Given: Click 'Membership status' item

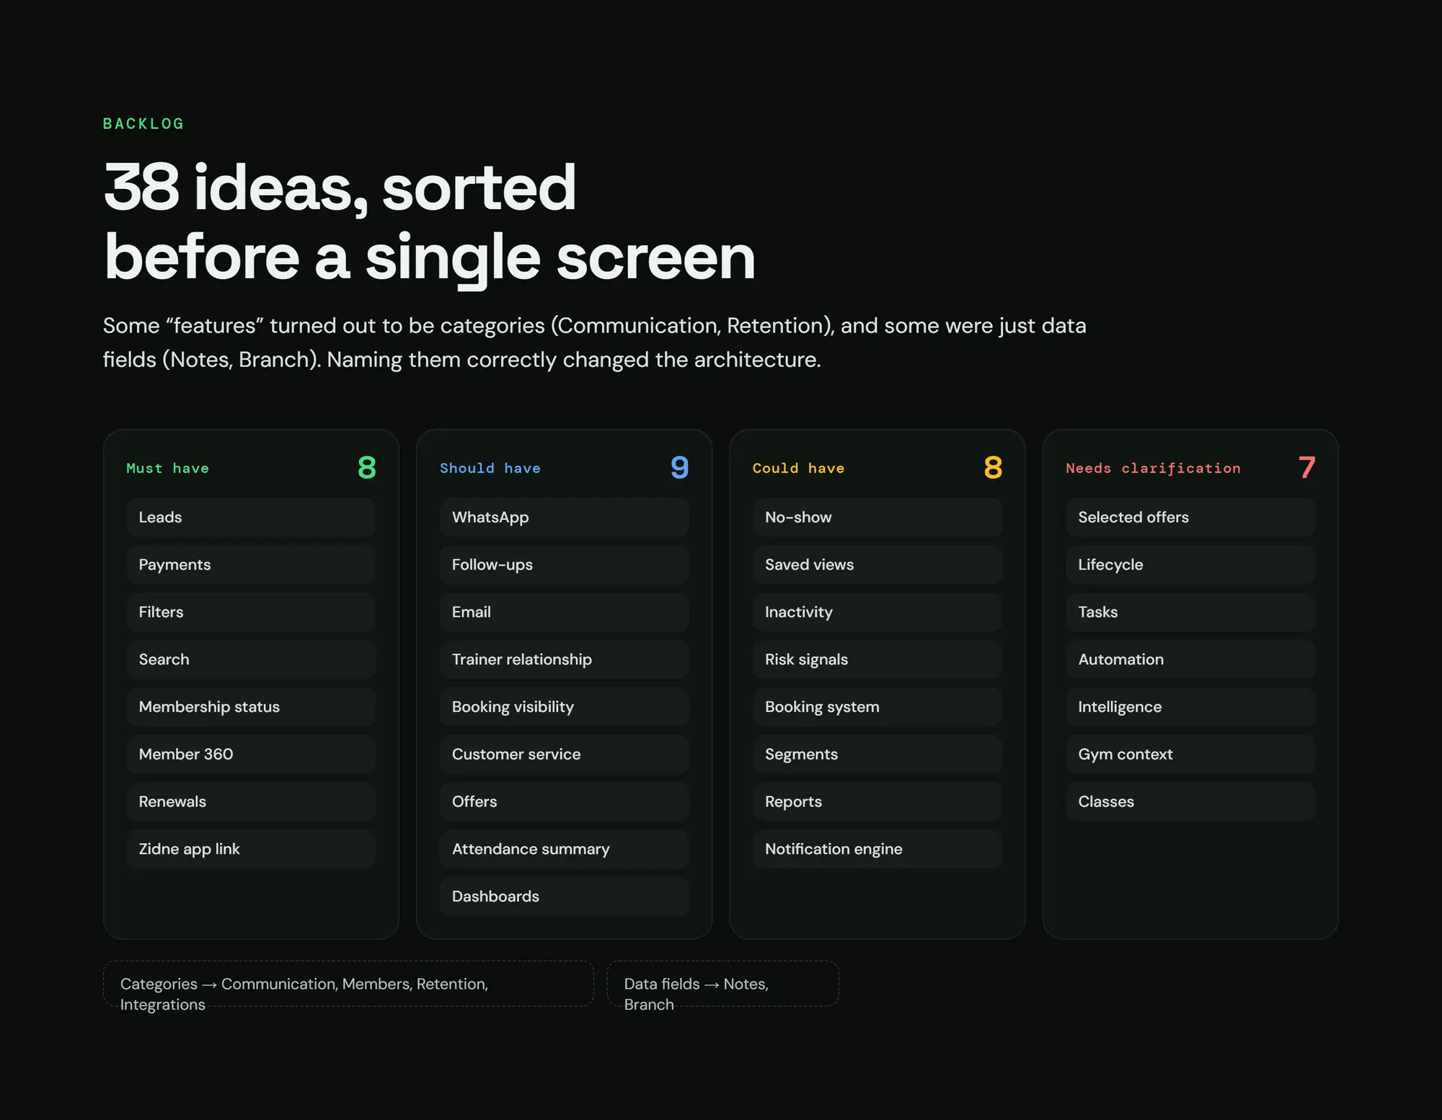Looking at the screenshot, I should (251, 707).
